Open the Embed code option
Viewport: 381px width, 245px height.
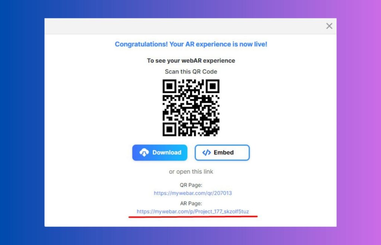(222, 153)
